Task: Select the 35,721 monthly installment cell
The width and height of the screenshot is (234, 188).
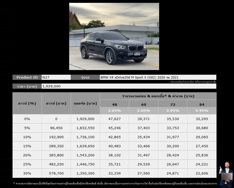Action: tap(114, 164)
